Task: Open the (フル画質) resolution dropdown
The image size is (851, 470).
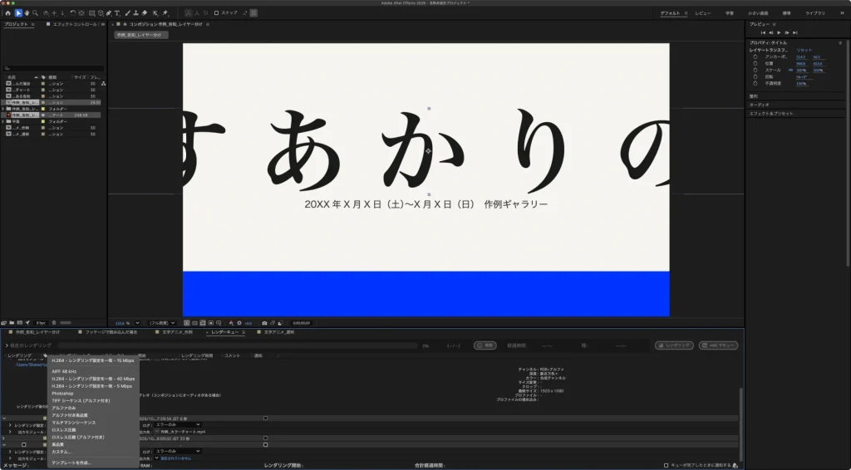Action: (x=162, y=323)
